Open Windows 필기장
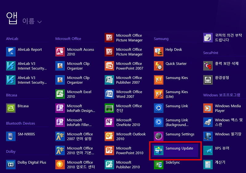Screen dimensions: 246x173 [x=222, y=136]
